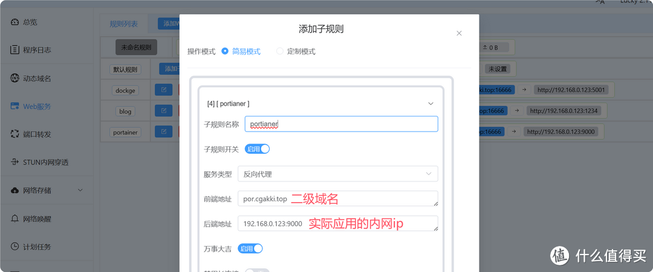The image size is (653, 272).
Task: Click the 端口转发 arrows icon
Action: pyautogui.click(x=15, y=134)
